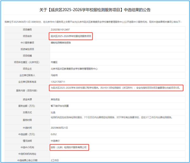Click date value 2025年08月21日
The width and height of the screenshot is (190, 163).
[x=59, y=128]
